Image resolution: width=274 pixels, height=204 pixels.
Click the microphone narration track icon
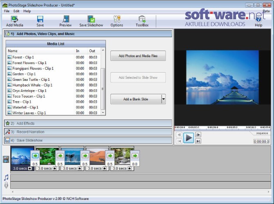point(6,185)
